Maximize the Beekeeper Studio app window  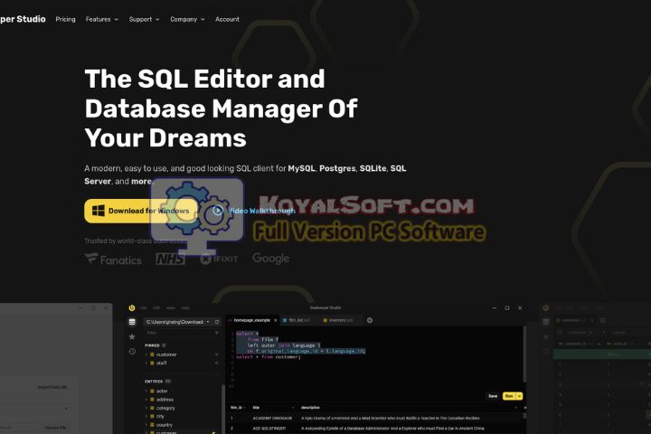point(507,307)
